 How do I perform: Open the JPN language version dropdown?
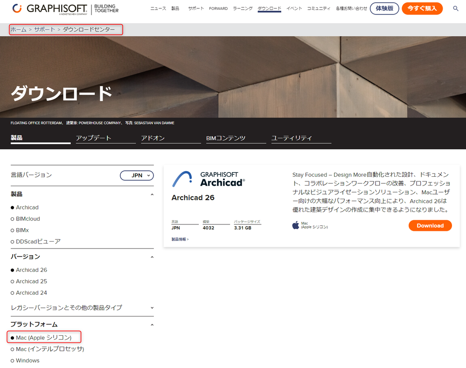point(137,175)
